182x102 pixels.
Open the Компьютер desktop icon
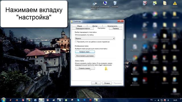[105, 4]
